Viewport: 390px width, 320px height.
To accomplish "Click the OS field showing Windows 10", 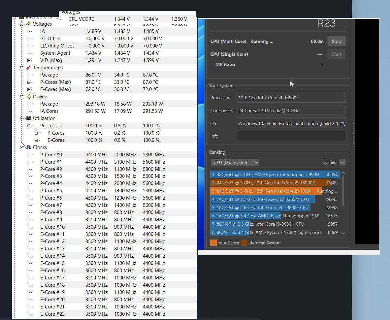I will pyautogui.click(x=291, y=123).
